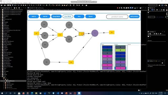The height and width of the screenshot is (95, 168).
Task: Click the Save All toolbar icon
Action: [x=10, y=5]
